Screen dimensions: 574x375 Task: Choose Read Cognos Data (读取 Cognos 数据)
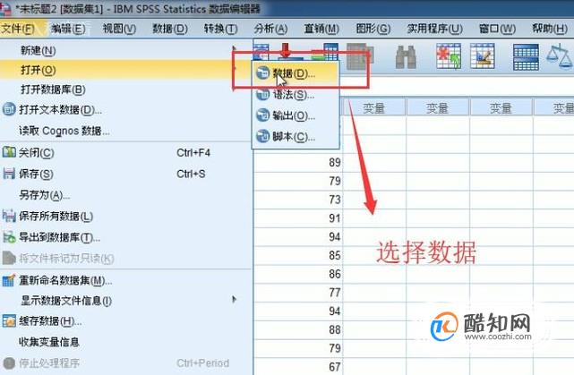[126, 131]
